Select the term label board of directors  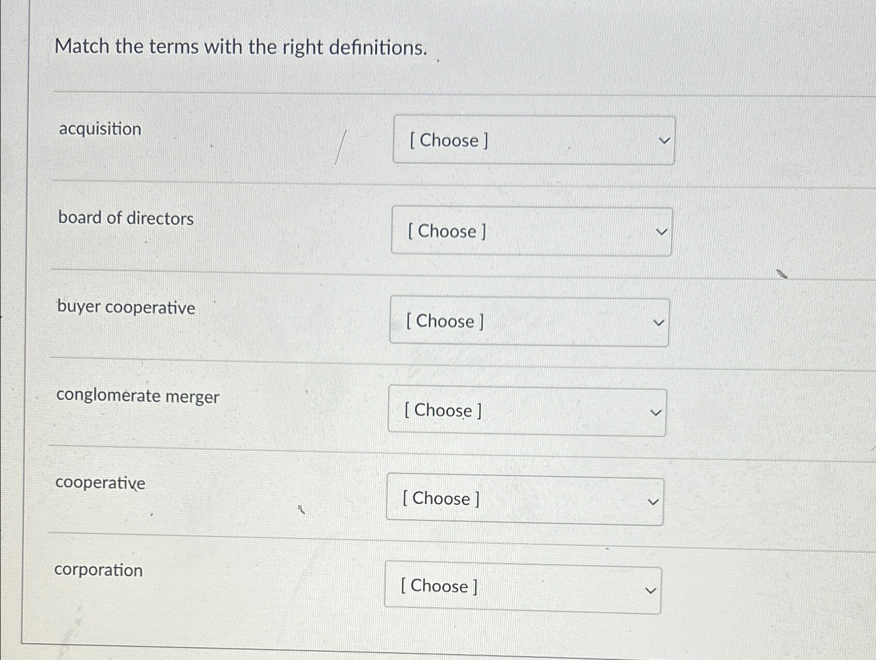tap(126, 219)
